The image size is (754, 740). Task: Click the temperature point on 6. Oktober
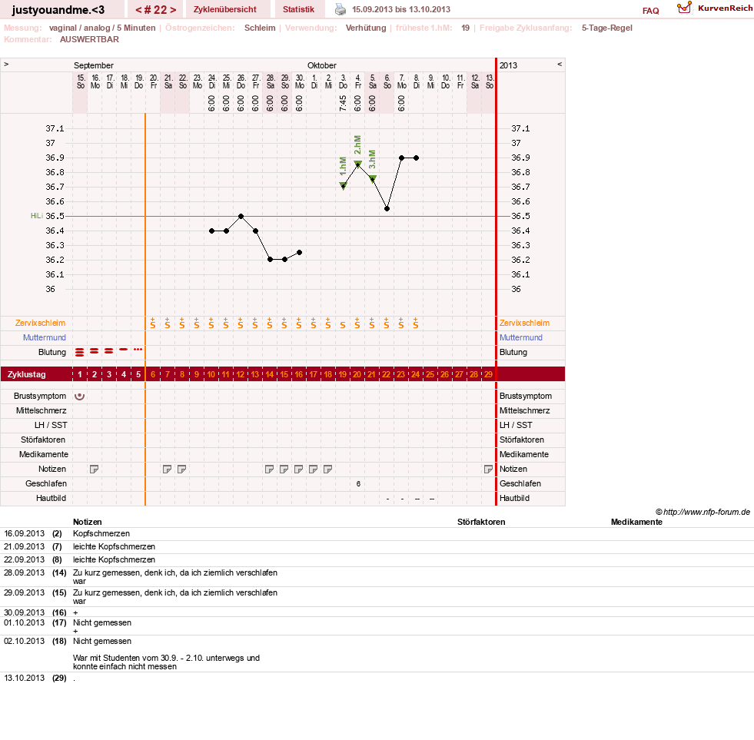click(387, 209)
